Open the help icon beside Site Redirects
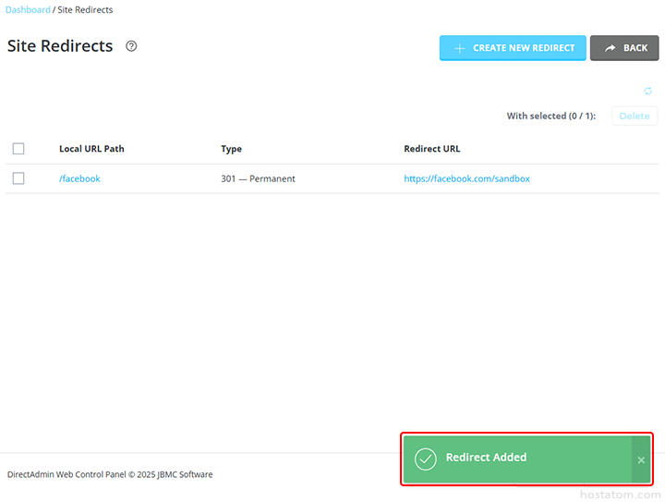Image resolution: width=665 pixels, height=502 pixels. click(x=131, y=46)
